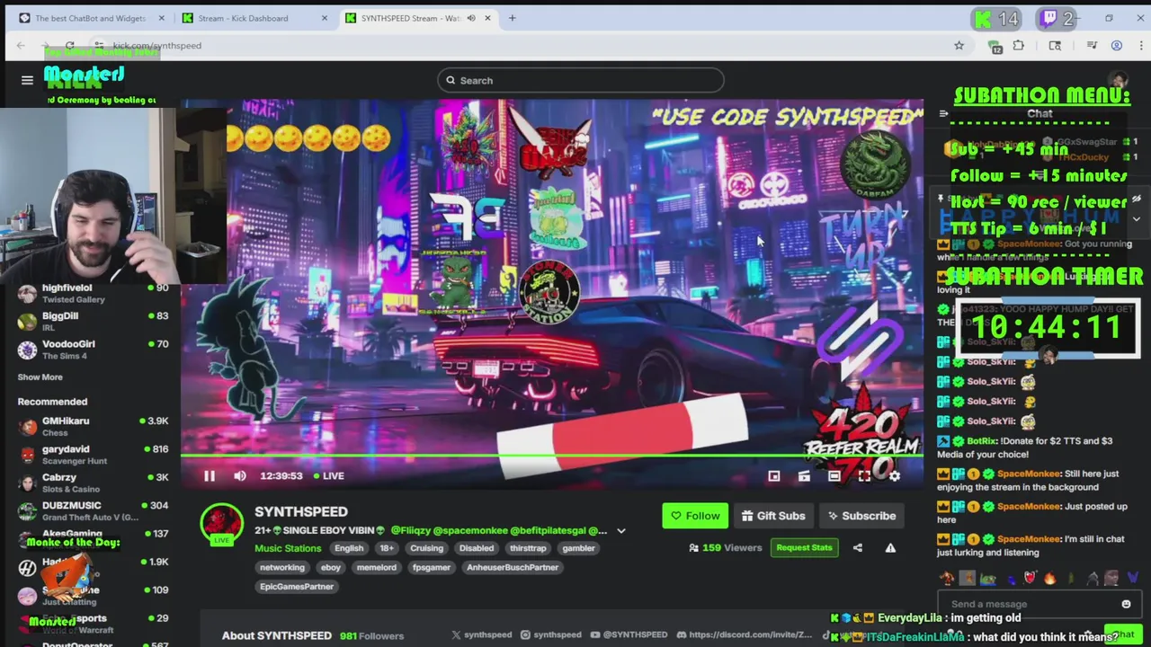Open the Music Stations category link
The image size is (1151, 647).
[288, 548]
